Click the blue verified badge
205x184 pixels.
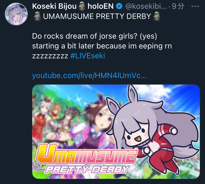(119, 6)
